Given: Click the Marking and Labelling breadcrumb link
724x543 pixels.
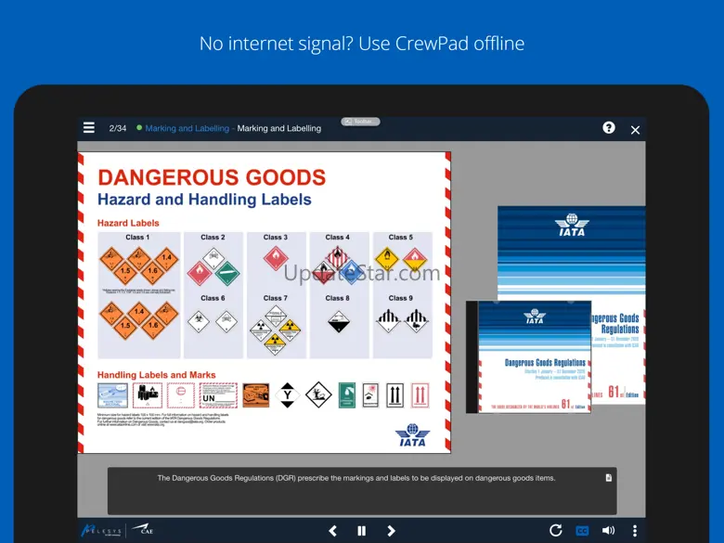Looking at the screenshot, I should [187, 128].
